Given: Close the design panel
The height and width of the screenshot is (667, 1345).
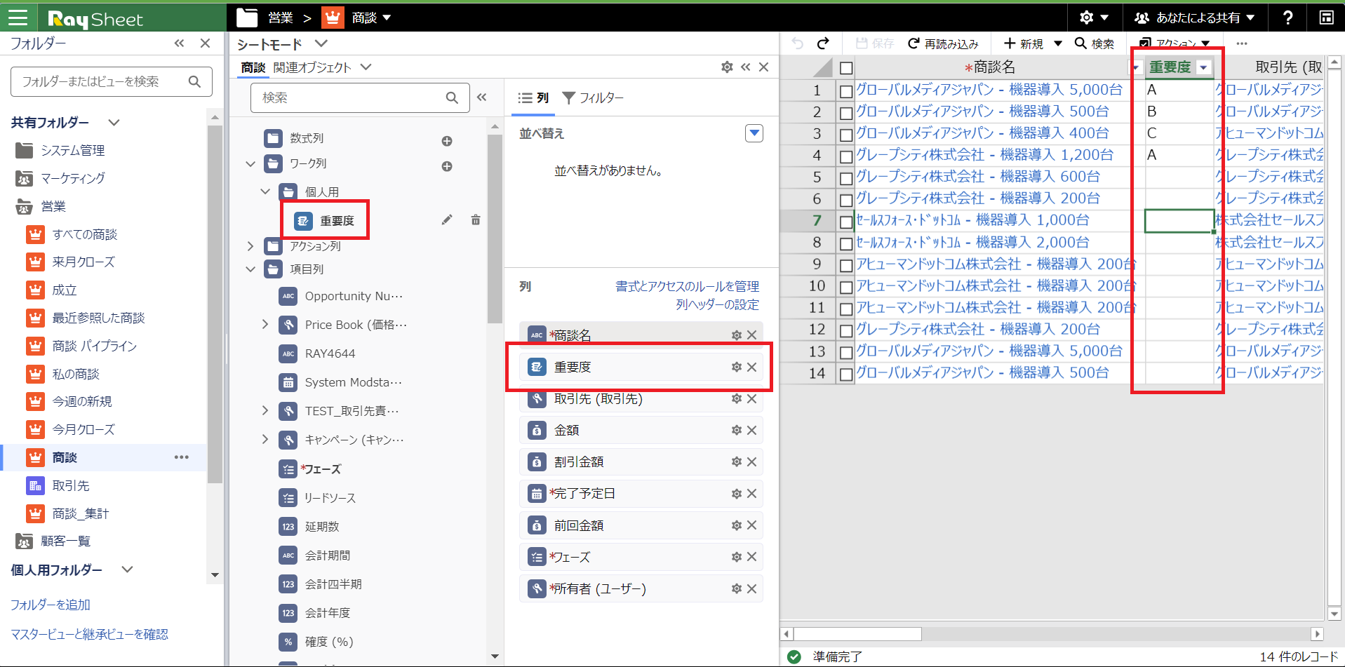Looking at the screenshot, I should (764, 67).
